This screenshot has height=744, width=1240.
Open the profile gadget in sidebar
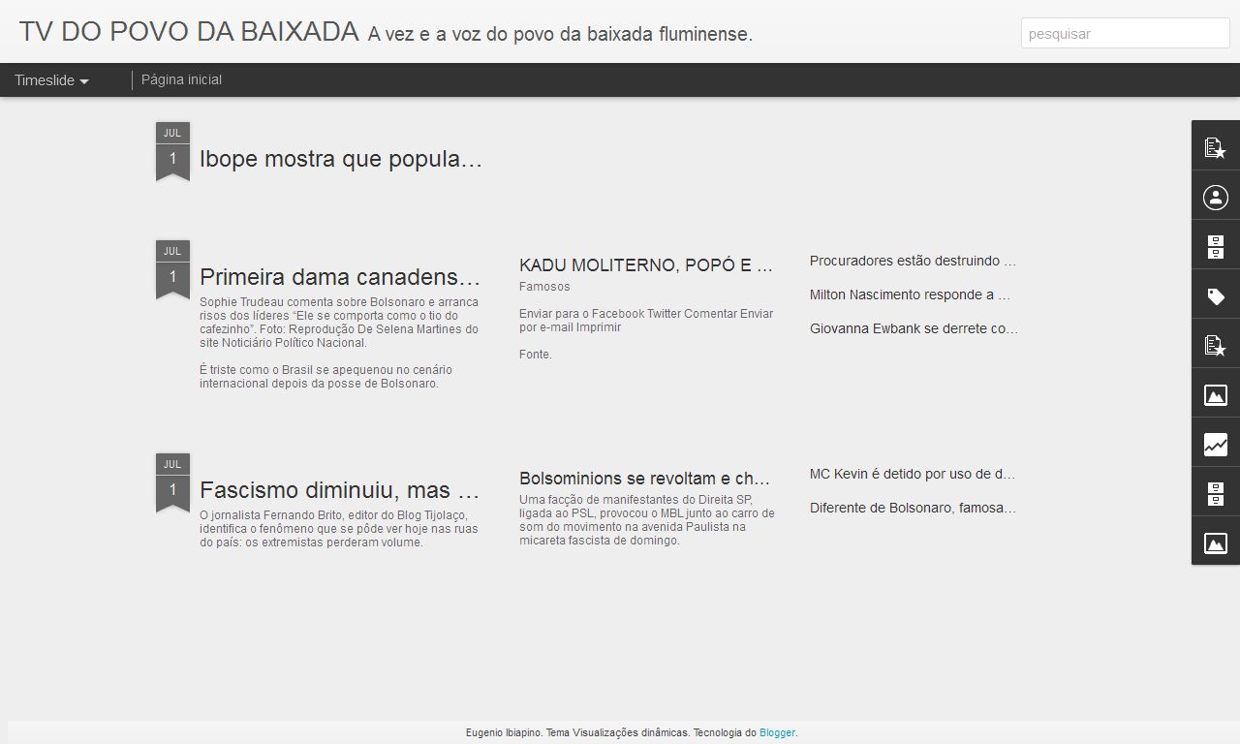coord(1215,198)
